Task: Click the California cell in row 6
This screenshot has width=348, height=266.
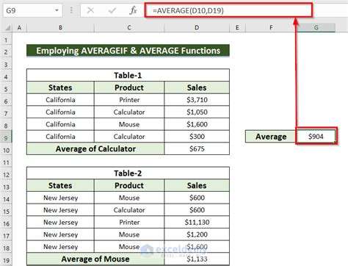Action: pos(60,100)
